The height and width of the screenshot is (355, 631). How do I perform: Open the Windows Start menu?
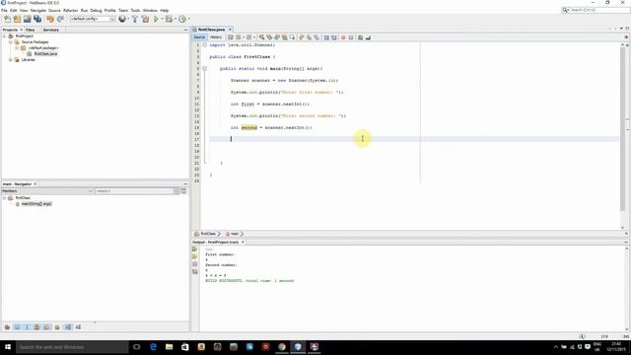(x=8, y=347)
